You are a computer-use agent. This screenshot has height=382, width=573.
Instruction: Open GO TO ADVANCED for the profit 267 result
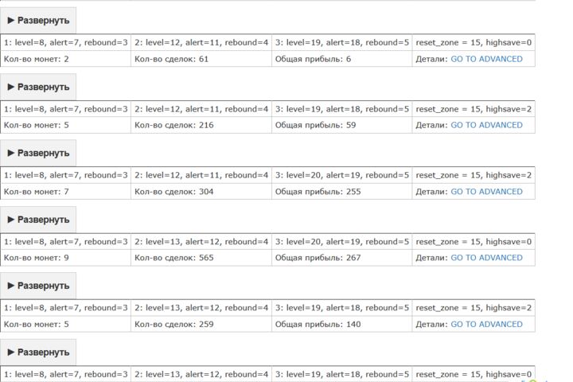[486, 258]
